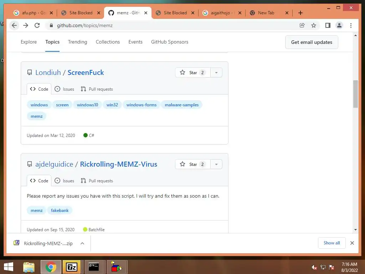
Task: Go to Collections page
Action: pyautogui.click(x=108, y=42)
